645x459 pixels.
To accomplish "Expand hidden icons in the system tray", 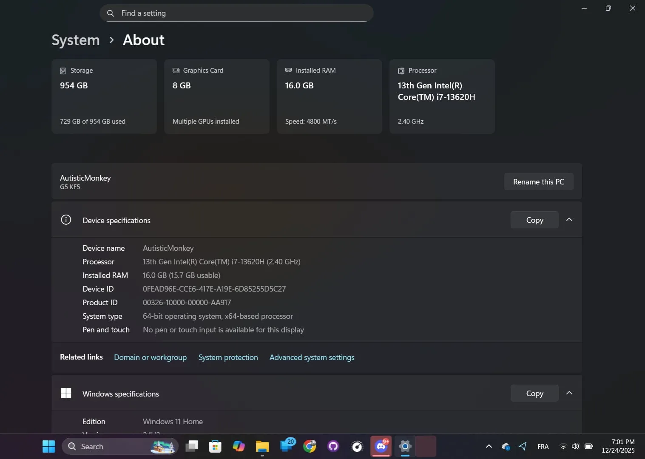I will (x=489, y=446).
